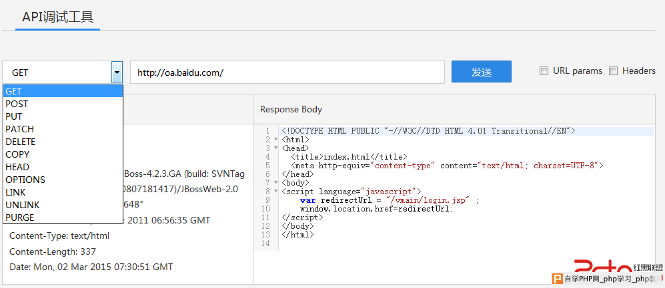Collapse the html tag fold arrow on line 2
665x288 pixels.
tap(275, 140)
